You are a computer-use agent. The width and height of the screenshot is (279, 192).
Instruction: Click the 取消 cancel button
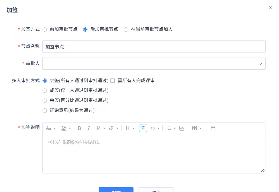click(156, 190)
